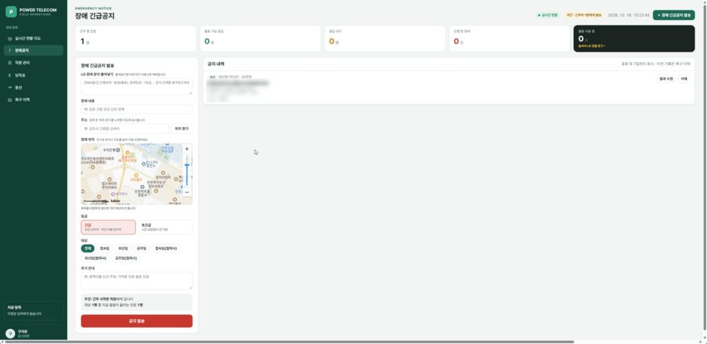Toggle the 파선팀(협력사) target chip
Image resolution: width=707 pixels, height=344 pixels.
(x=95, y=259)
